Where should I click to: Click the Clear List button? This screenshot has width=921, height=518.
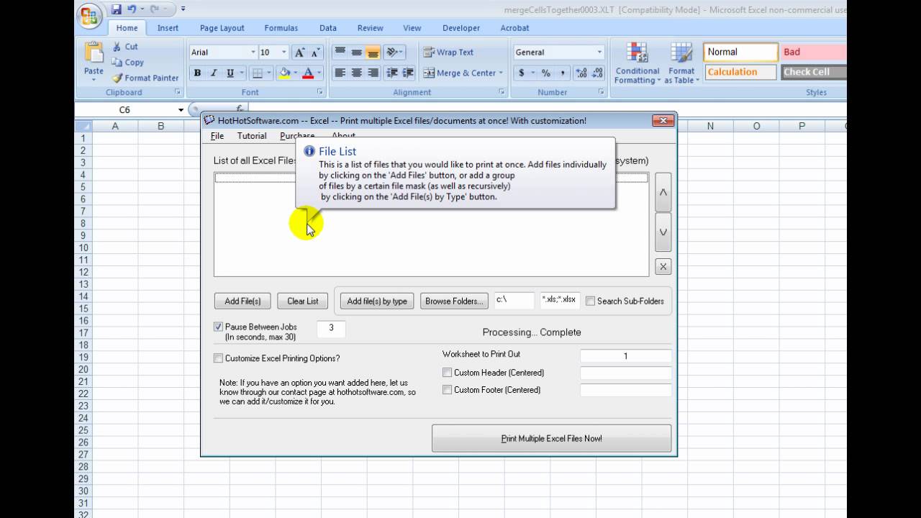(x=303, y=301)
